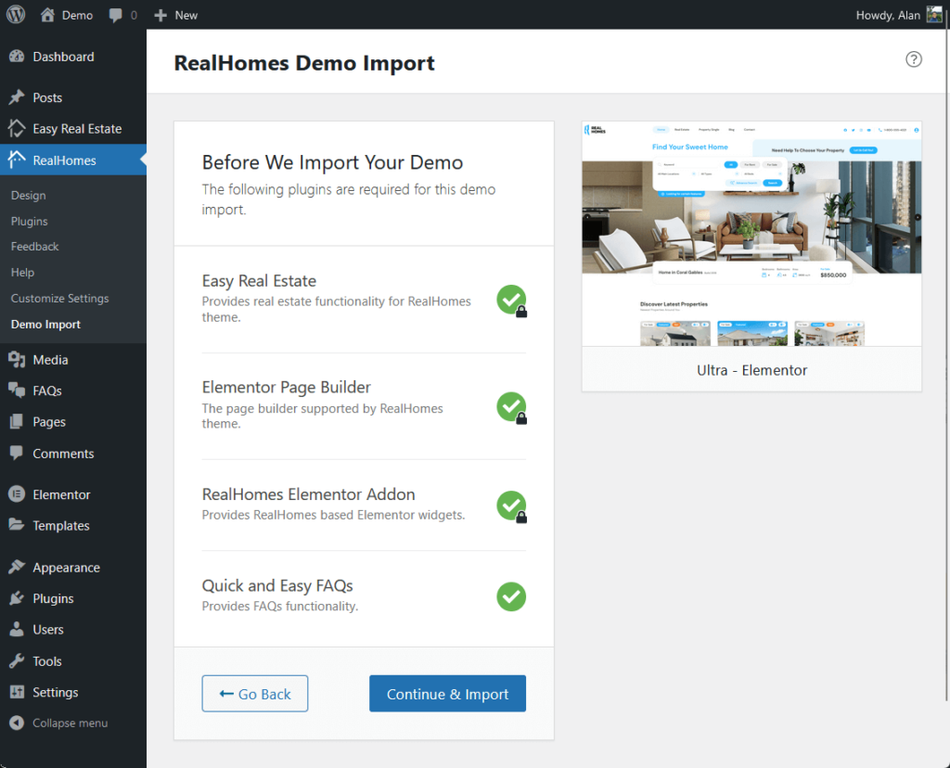Click the Elementor Page Builder green checkmark
This screenshot has width=950, height=768.
pyautogui.click(x=510, y=406)
